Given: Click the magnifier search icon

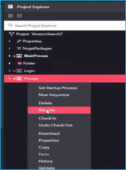Looking at the screenshot, I should tap(10, 25).
